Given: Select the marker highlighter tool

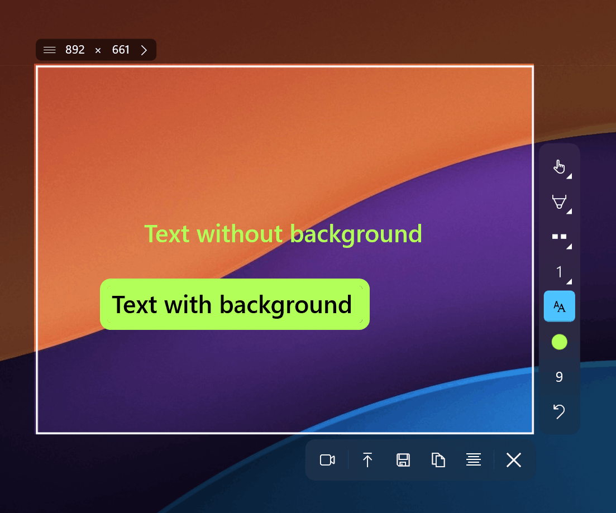Looking at the screenshot, I should [559, 202].
